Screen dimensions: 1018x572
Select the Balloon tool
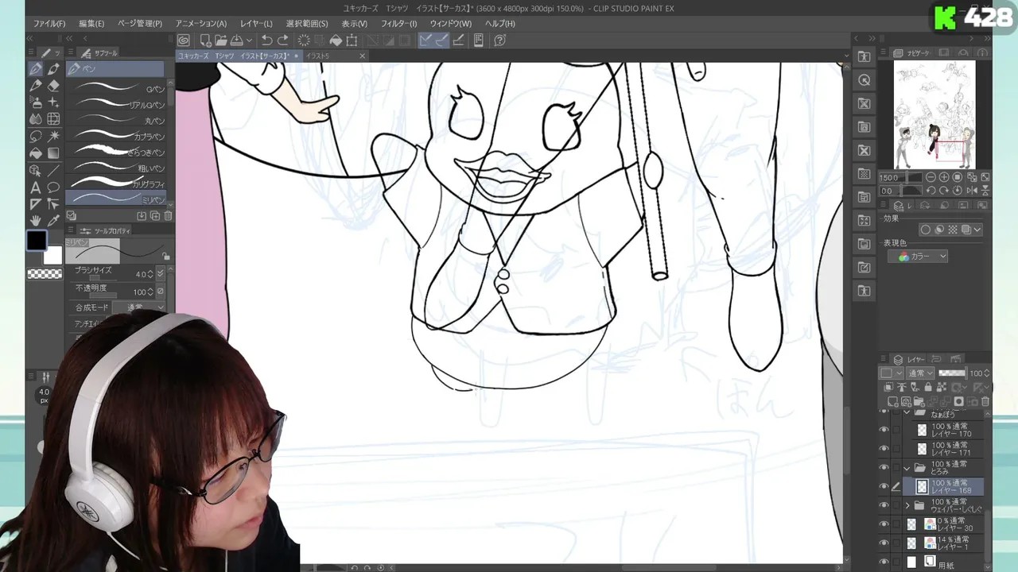53,187
